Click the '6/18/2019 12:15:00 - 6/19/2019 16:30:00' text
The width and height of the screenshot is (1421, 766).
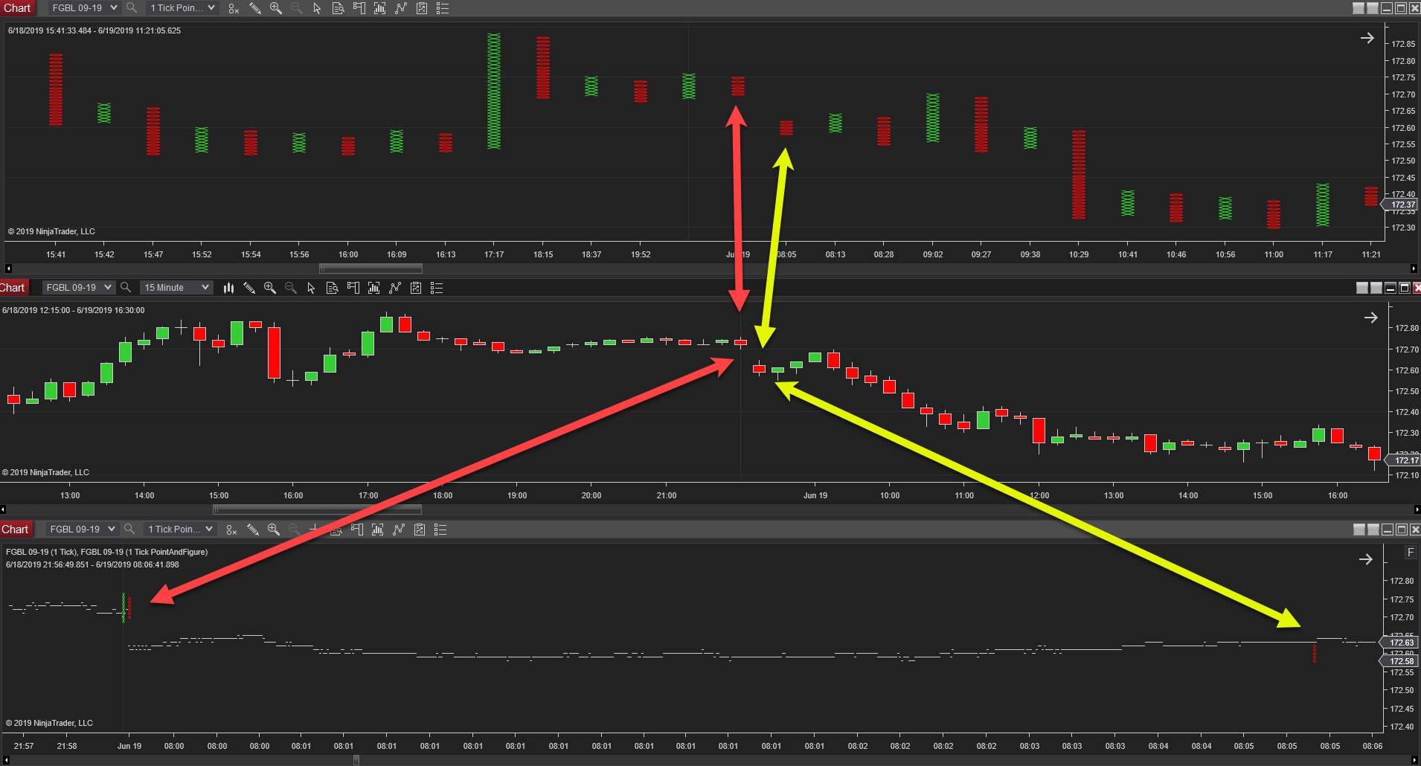coord(74,310)
